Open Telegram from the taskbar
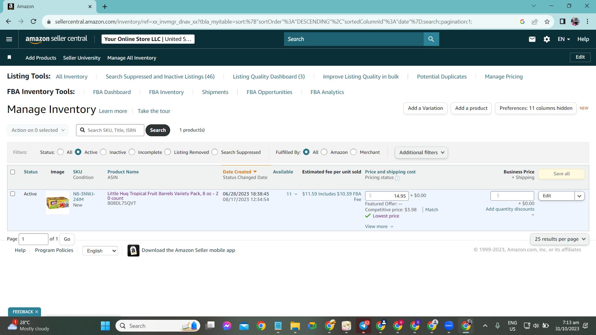 363,326
